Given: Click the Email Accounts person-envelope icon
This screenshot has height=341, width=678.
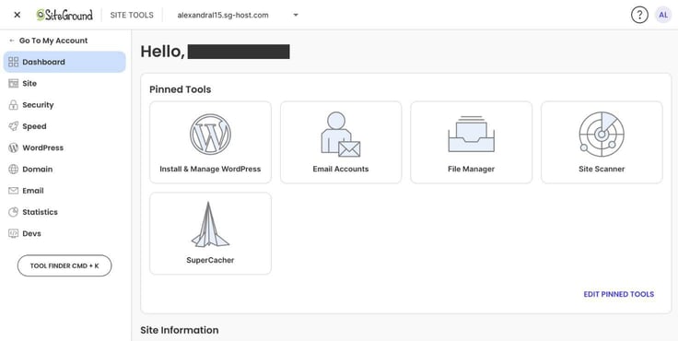Looking at the screenshot, I should (340, 135).
